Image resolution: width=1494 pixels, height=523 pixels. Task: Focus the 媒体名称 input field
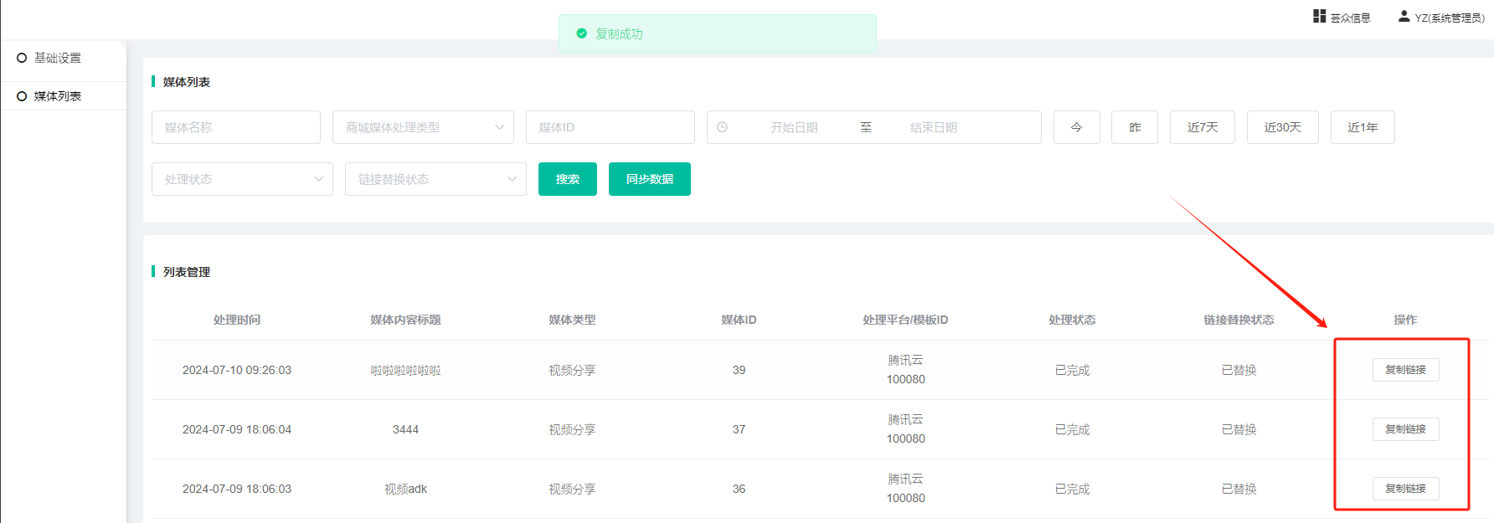pos(235,127)
